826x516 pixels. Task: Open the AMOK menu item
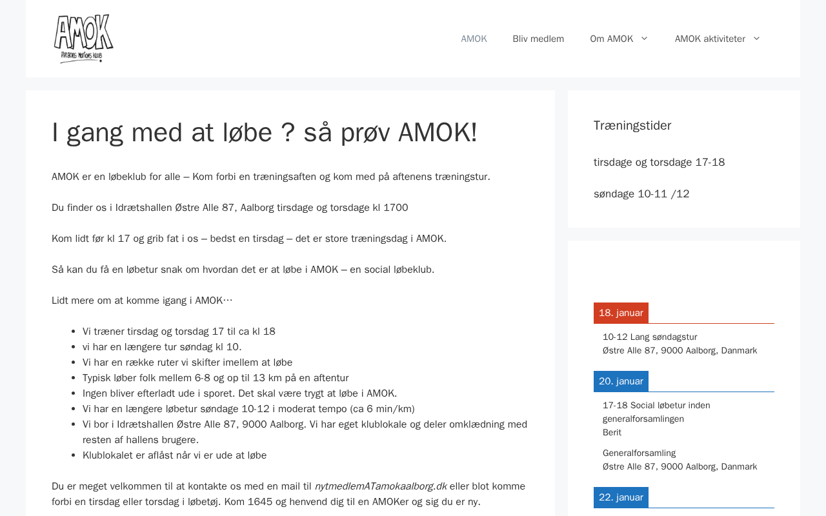(x=474, y=39)
